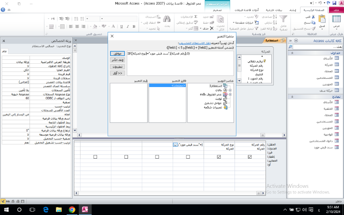
Task: Toggle show checkbox in fourth grid column
Action: (x=157, y=157)
